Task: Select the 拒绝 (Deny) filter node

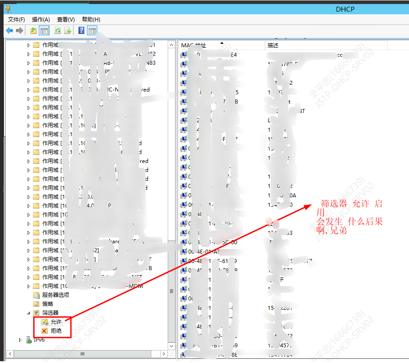Action: pyautogui.click(x=56, y=331)
